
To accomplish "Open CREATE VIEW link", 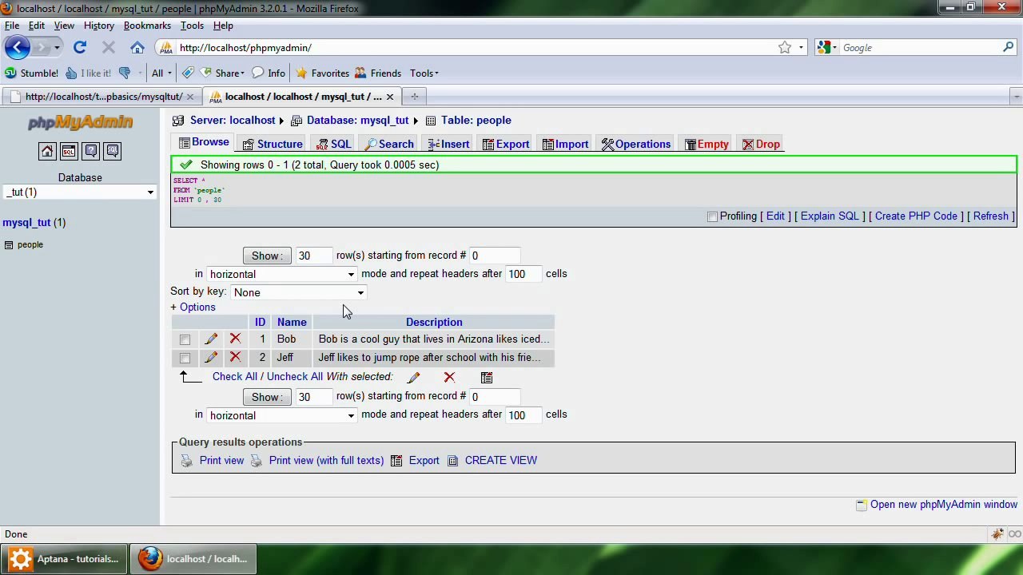I will 501,461.
